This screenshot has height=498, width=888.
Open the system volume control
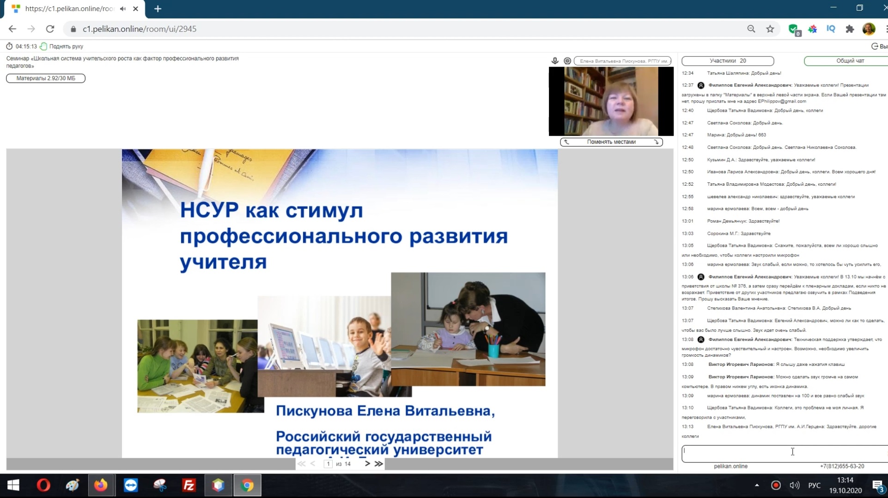pyautogui.click(x=795, y=485)
